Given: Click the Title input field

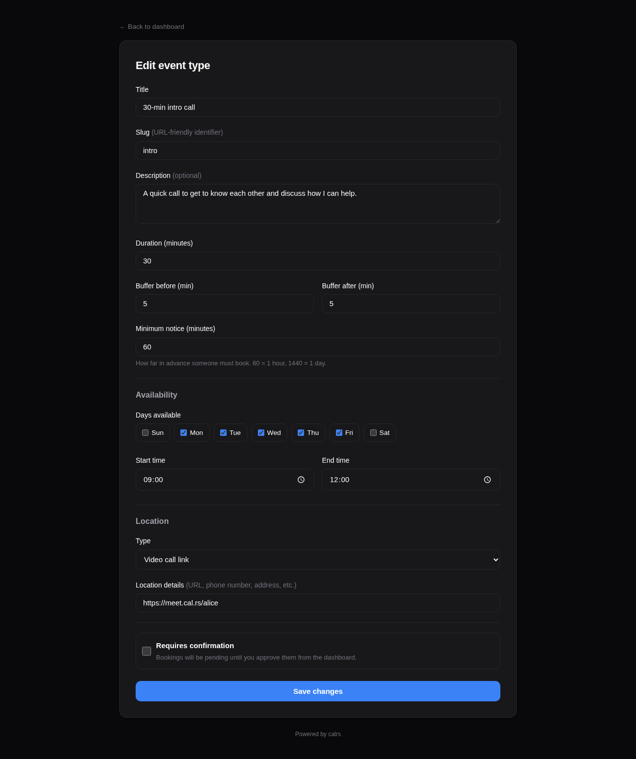Looking at the screenshot, I should click(318, 107).
